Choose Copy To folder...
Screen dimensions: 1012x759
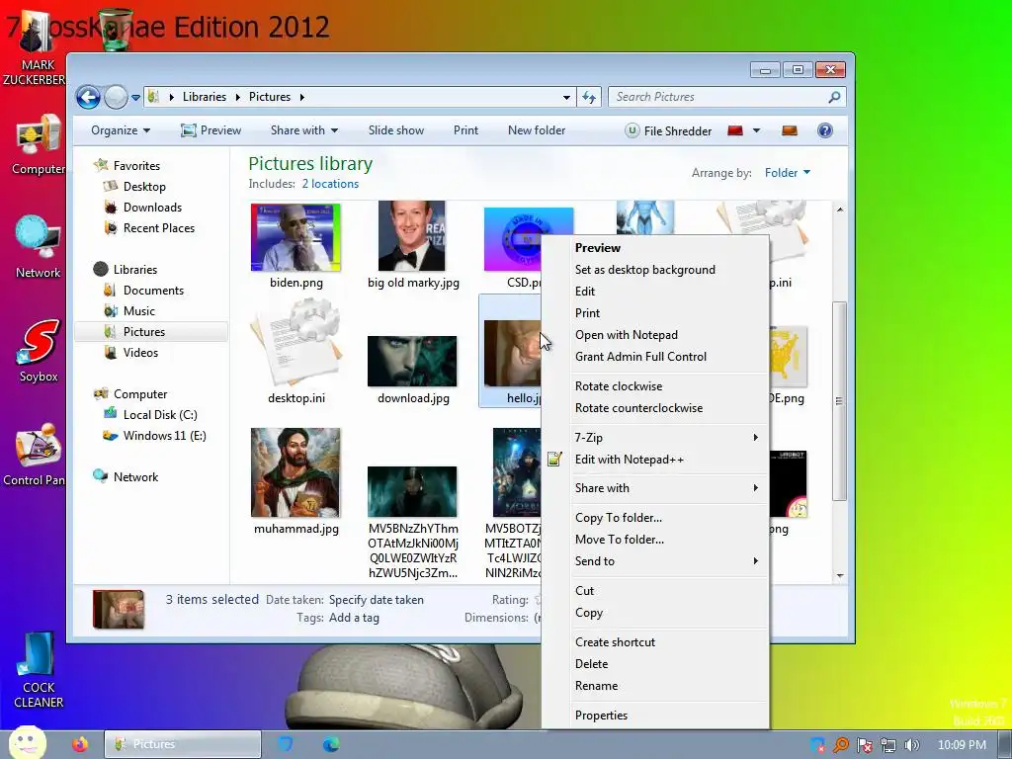pos(654,518)
